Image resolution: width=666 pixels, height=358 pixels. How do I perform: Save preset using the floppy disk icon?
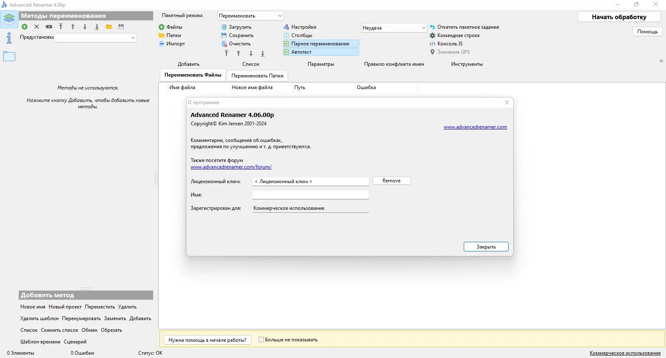point(121,27)
